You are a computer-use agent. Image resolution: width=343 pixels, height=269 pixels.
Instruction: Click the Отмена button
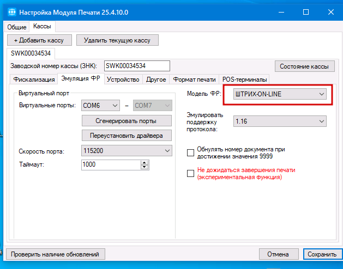coord(279,254)
